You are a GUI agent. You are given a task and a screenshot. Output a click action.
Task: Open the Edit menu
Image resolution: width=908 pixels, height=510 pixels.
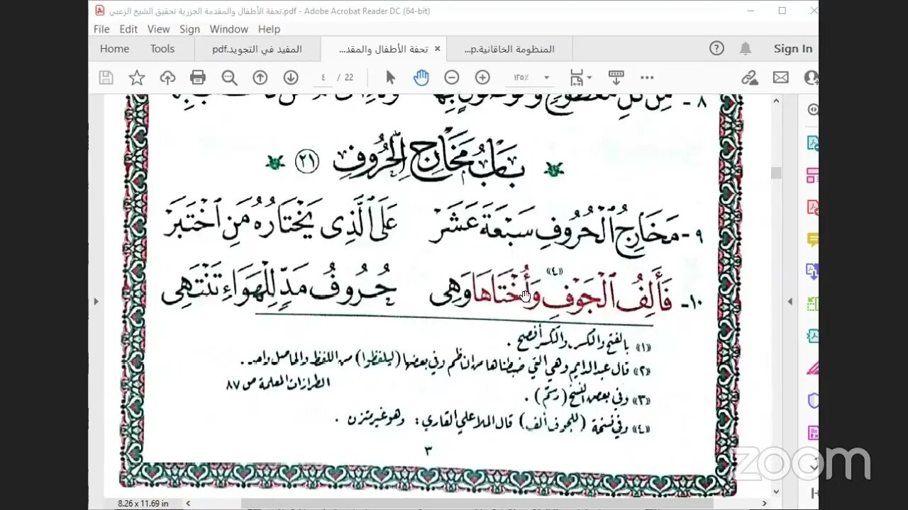[x=128, y=29]
